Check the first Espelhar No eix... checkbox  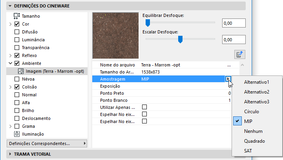[144, 114]
